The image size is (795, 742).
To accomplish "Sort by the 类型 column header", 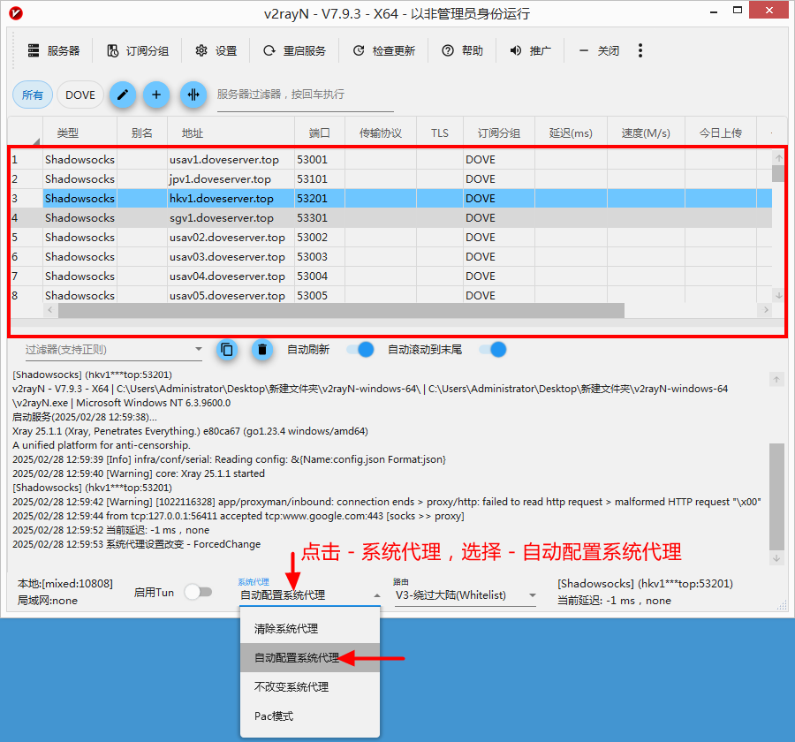I will point(79,132).
